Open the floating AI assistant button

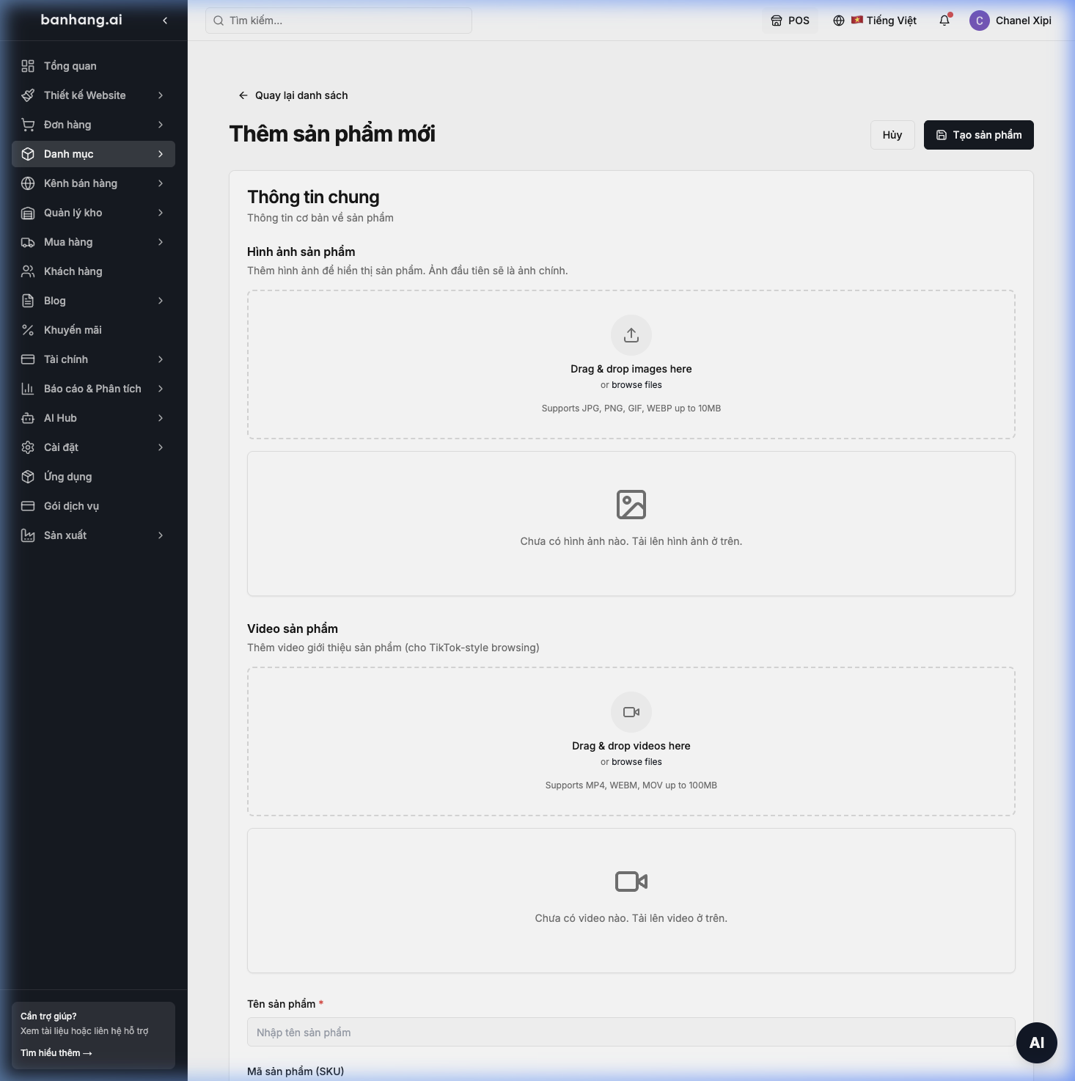[x=1037, y=1043]
